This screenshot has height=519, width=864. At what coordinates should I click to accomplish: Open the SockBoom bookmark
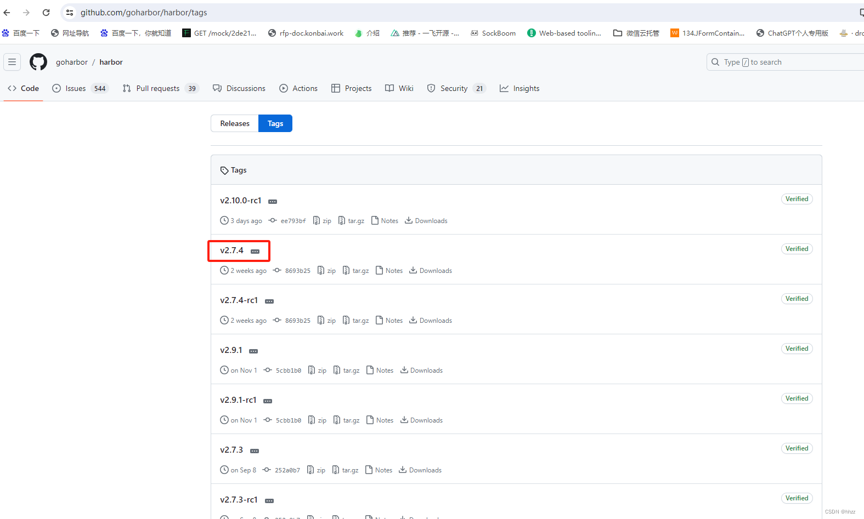click(493, 33)
